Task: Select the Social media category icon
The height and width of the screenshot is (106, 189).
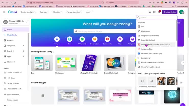Action: click(x=107, y=39)
